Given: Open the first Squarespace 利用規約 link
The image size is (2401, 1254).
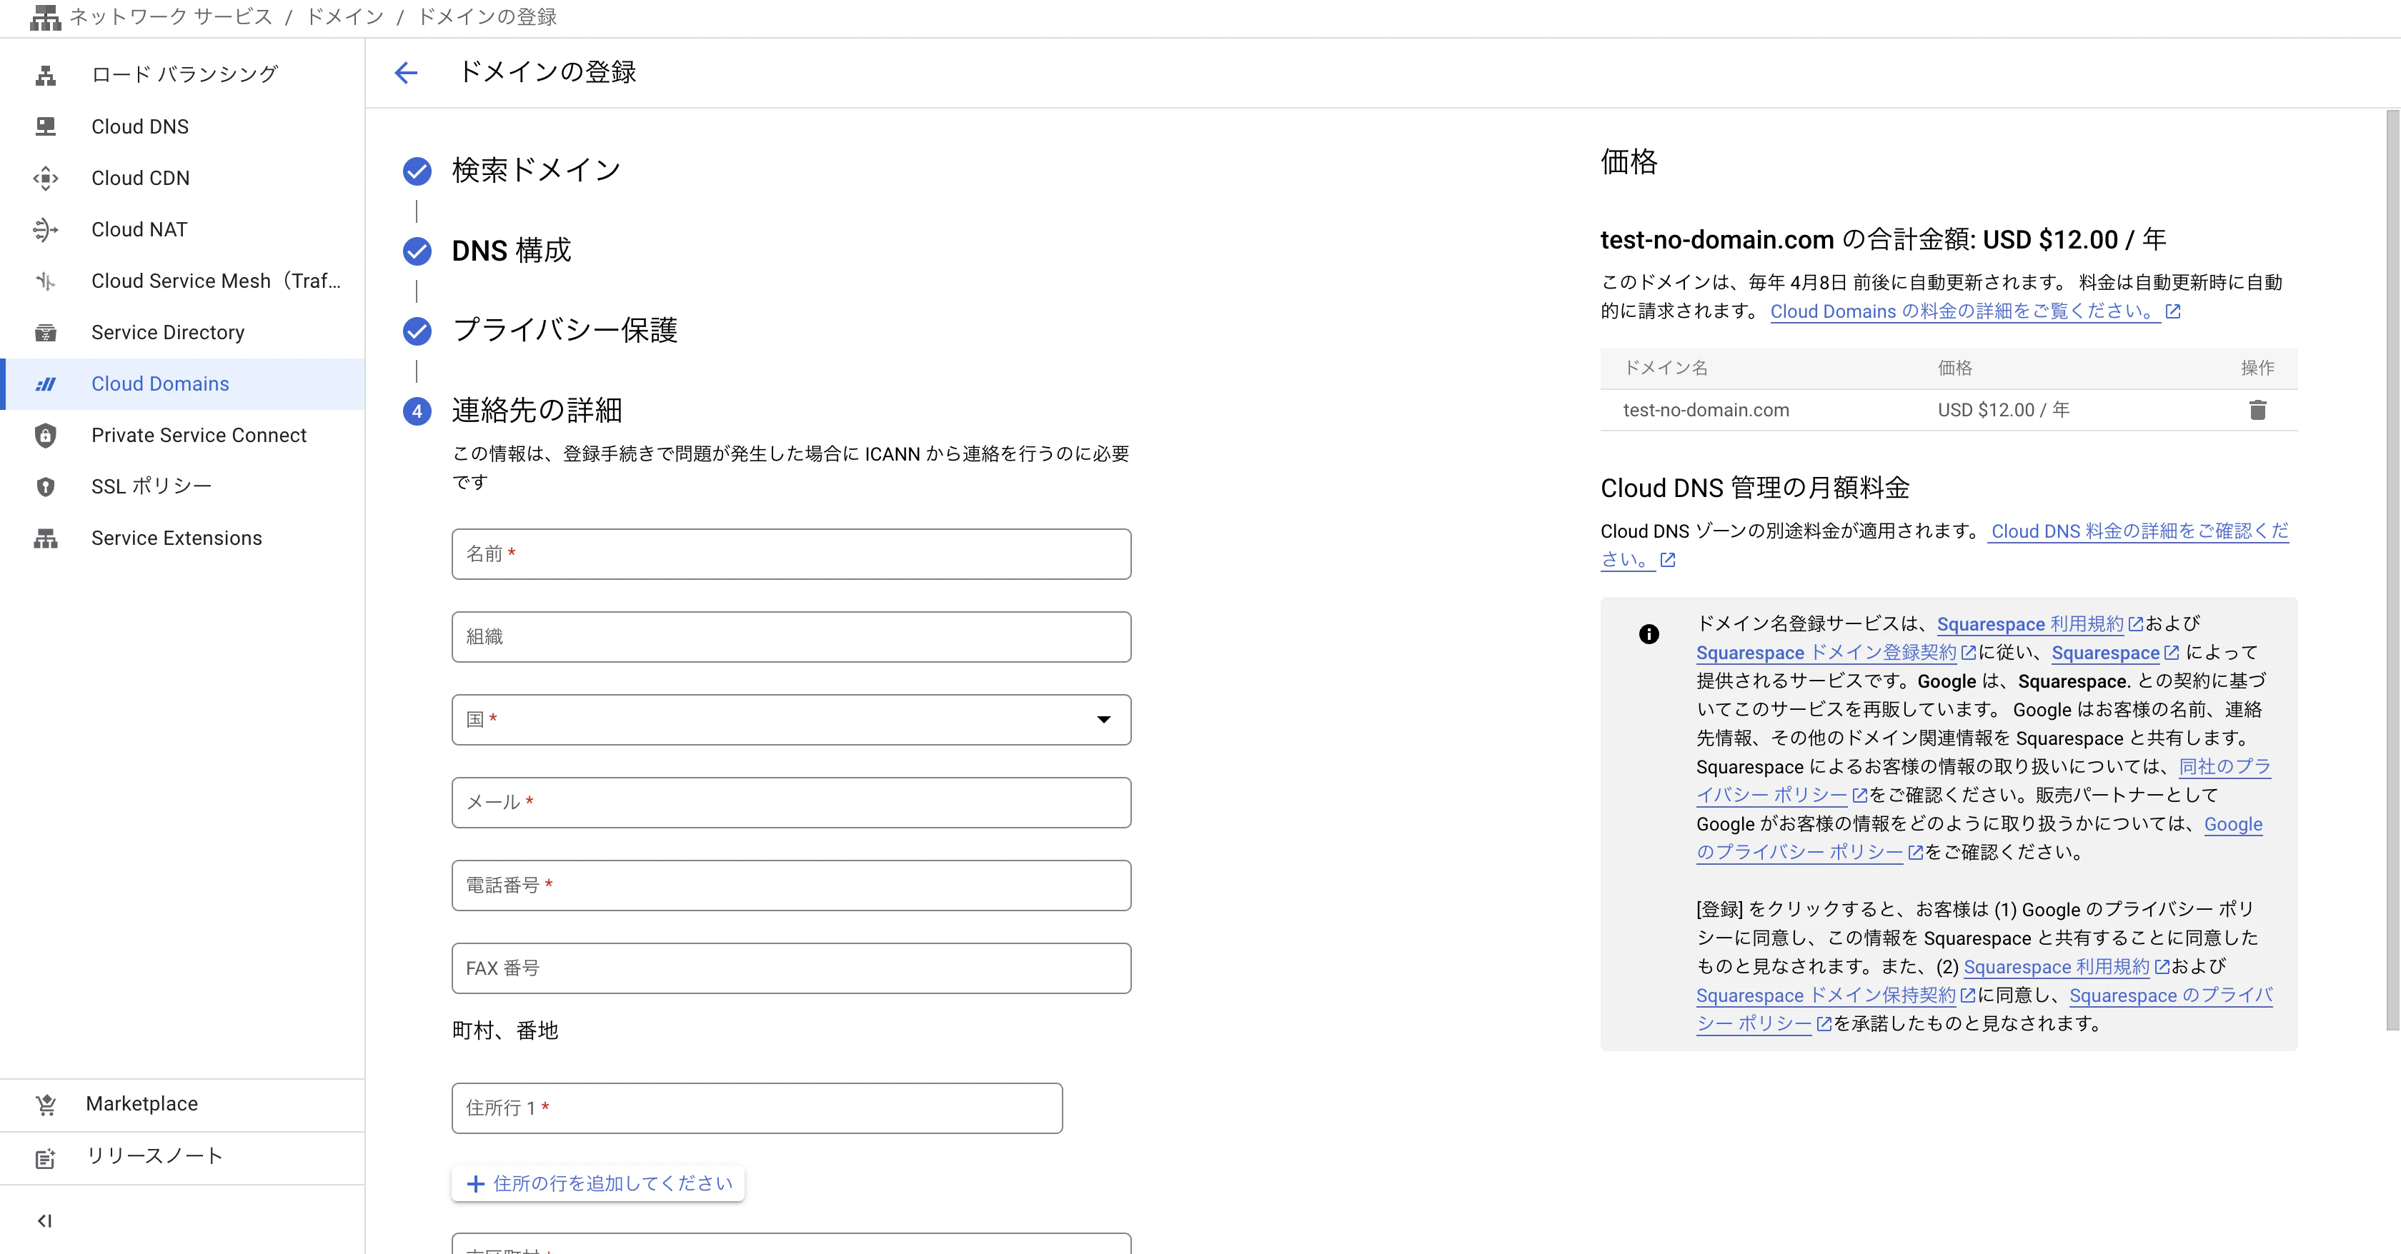Looking at the screenshot, I should click(2039, 624).
